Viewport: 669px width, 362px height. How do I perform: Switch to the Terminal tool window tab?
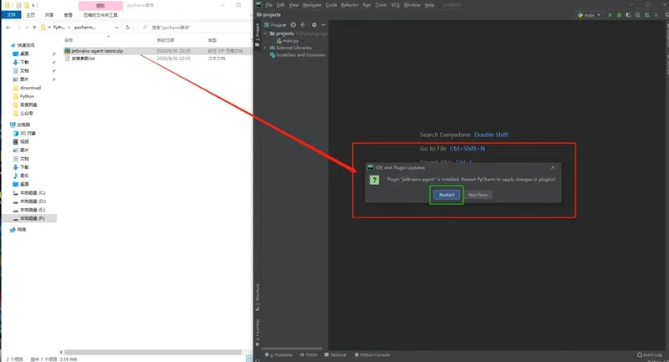click(x=336, y=355)
